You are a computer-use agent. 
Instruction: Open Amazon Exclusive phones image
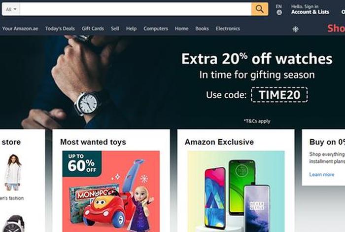(x=236, y=191)
